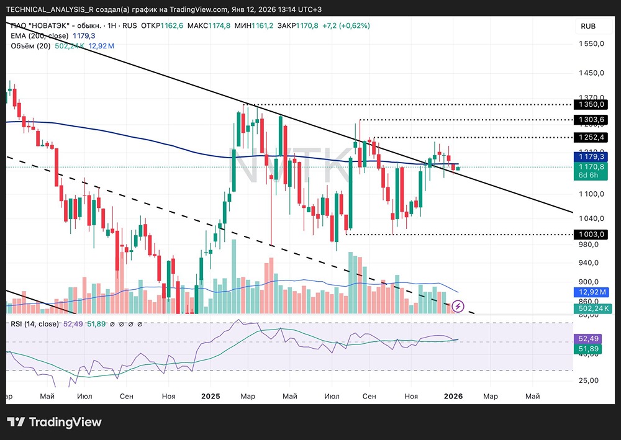Click the 980,0 price axis tick
This screenshot has width=621, height=440.
tap(589, 245)
